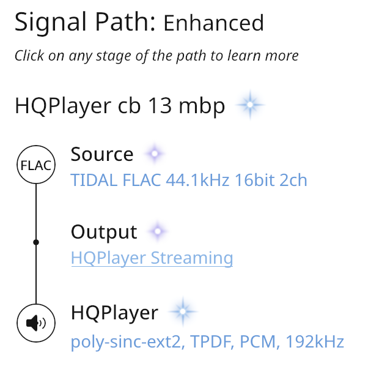The width and height of the screenshot is (379, 383).
Task: Click the HQPlayer stage label
Action: click(x=114, y=313)
